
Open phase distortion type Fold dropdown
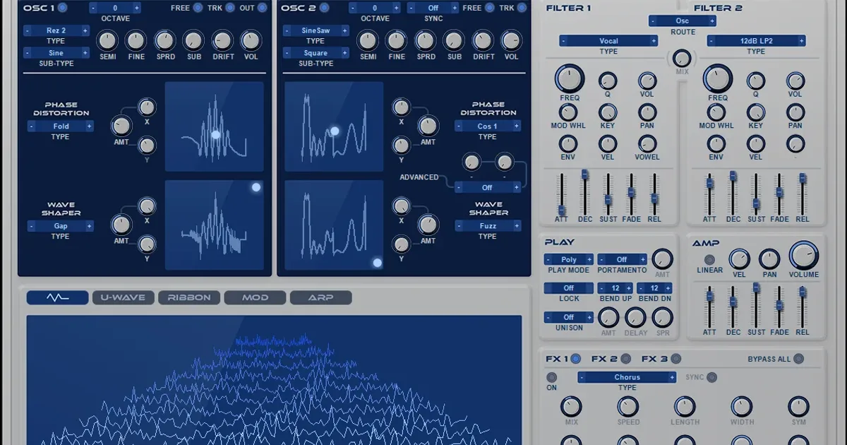(61, 126)
